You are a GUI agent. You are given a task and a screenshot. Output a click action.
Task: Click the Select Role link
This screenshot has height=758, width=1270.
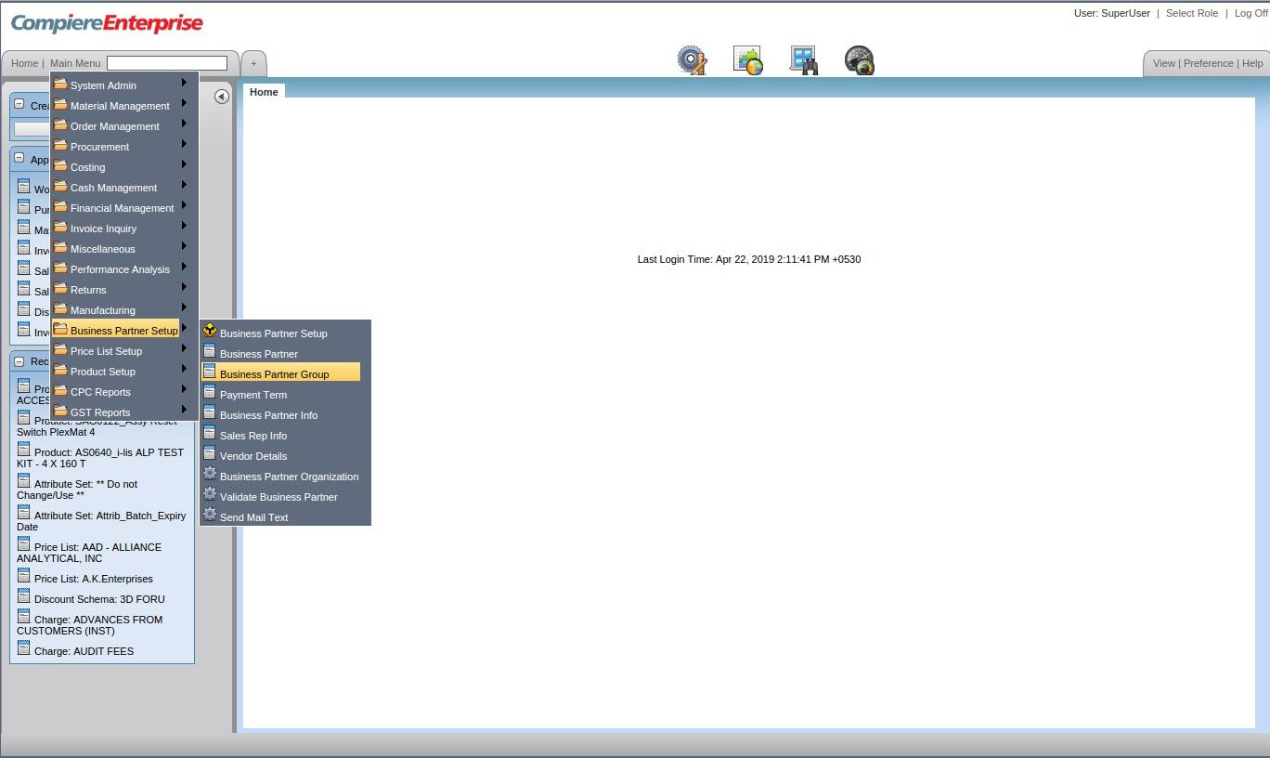tap(1192, 13)
